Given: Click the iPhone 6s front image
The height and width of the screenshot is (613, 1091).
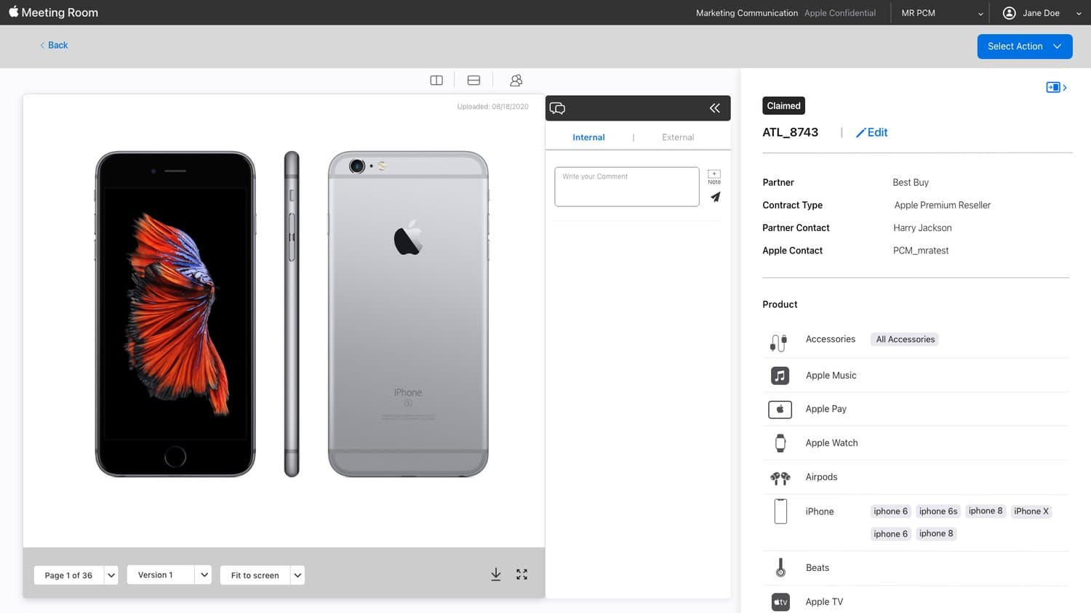Looking at the screenshot, I should tap(175, 314).
